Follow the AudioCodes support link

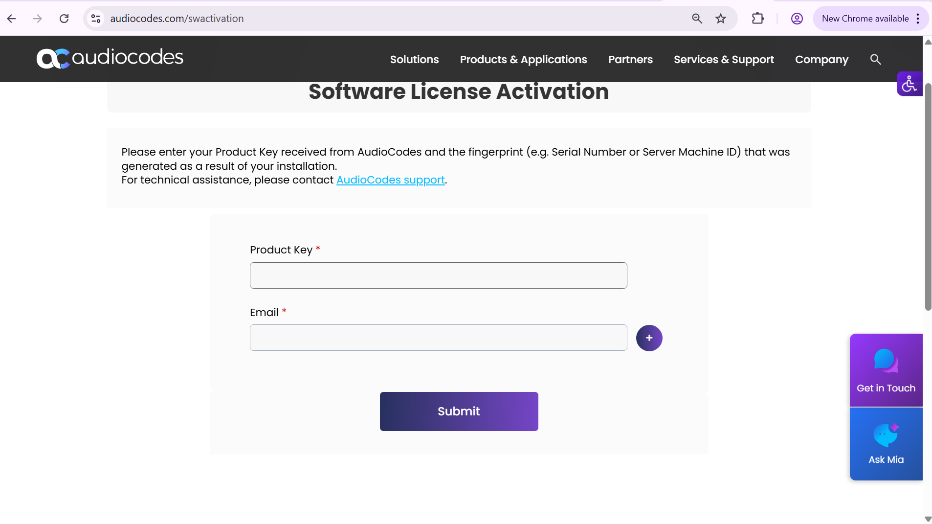coord(390,180)
